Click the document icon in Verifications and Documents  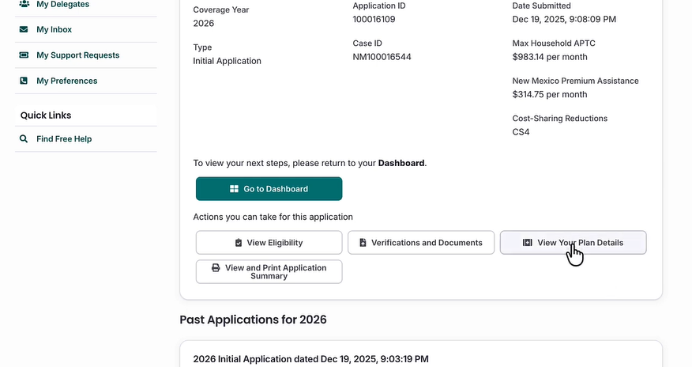(x=363, y=243)
